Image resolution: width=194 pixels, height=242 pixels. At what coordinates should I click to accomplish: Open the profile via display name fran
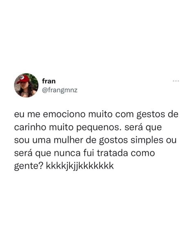[49, 81]
